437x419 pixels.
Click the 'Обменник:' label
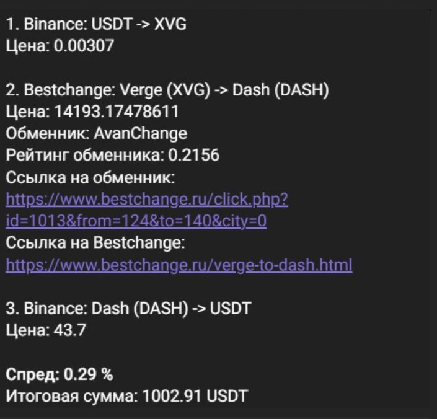click(x=48, y=133)
